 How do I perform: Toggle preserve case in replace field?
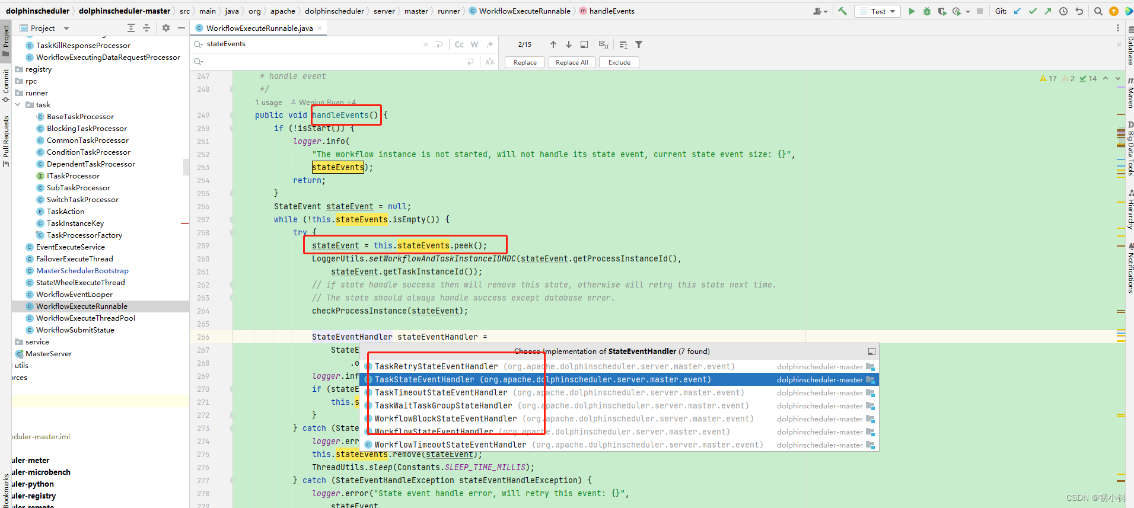(490, 62)
